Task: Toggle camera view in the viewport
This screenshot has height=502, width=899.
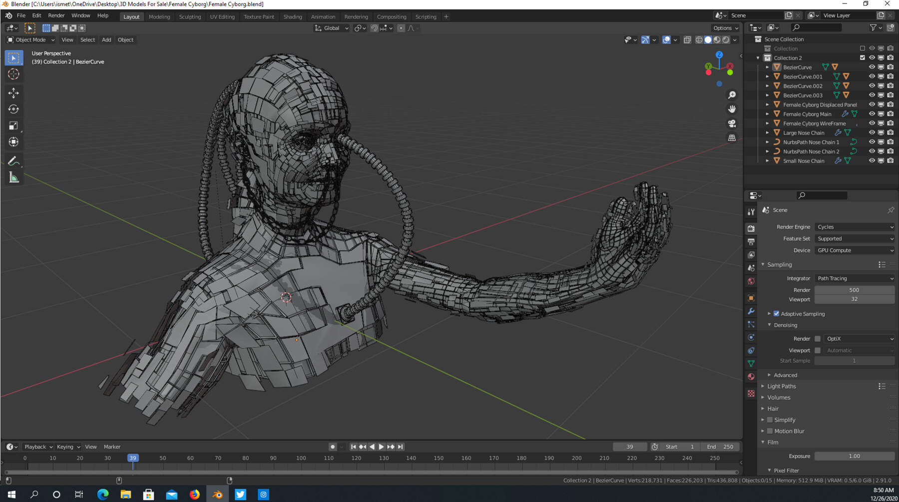Action: click(732, 123)
